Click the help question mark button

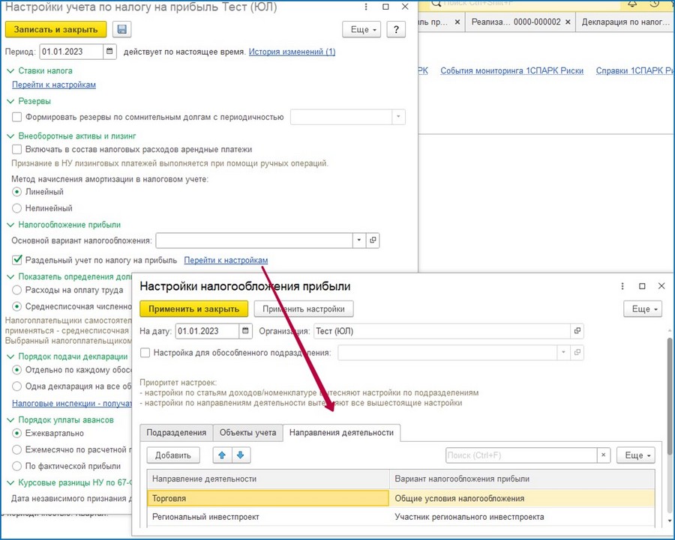[x=396, y=29]
